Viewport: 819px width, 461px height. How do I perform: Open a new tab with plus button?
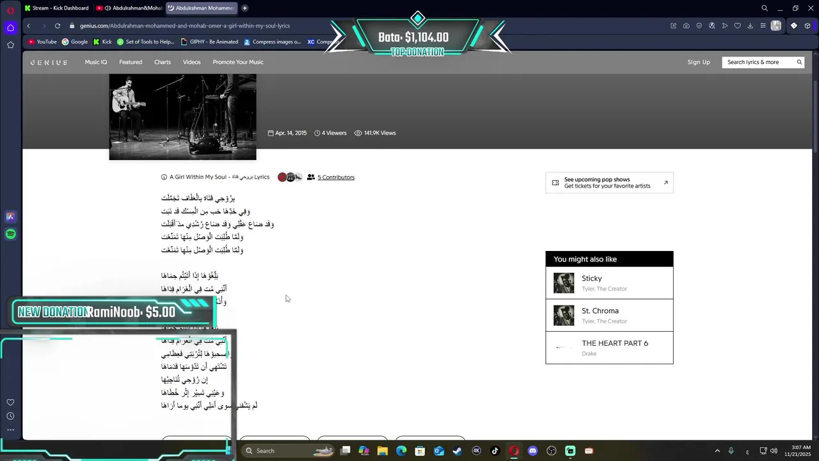pyautogui.click(x=244, y=8)
